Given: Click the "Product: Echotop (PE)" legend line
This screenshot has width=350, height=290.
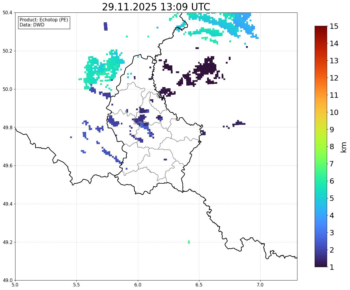Looking at the screenshot, I should [x=44, y=20].
